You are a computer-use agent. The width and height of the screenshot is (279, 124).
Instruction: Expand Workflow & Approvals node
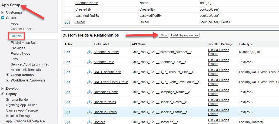pos(8,80)
